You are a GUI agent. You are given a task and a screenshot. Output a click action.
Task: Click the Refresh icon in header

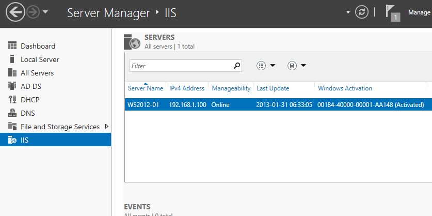pos(361,12)
